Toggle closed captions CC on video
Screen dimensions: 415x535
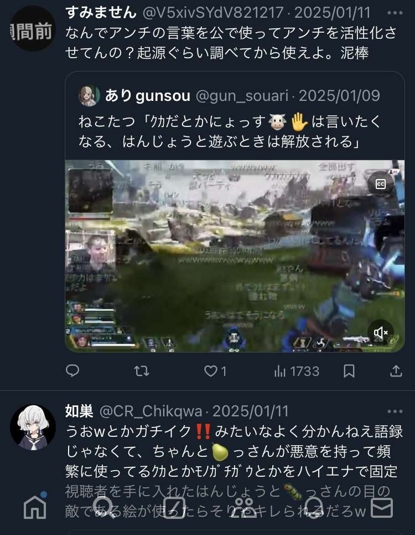[x=380, y=184]
